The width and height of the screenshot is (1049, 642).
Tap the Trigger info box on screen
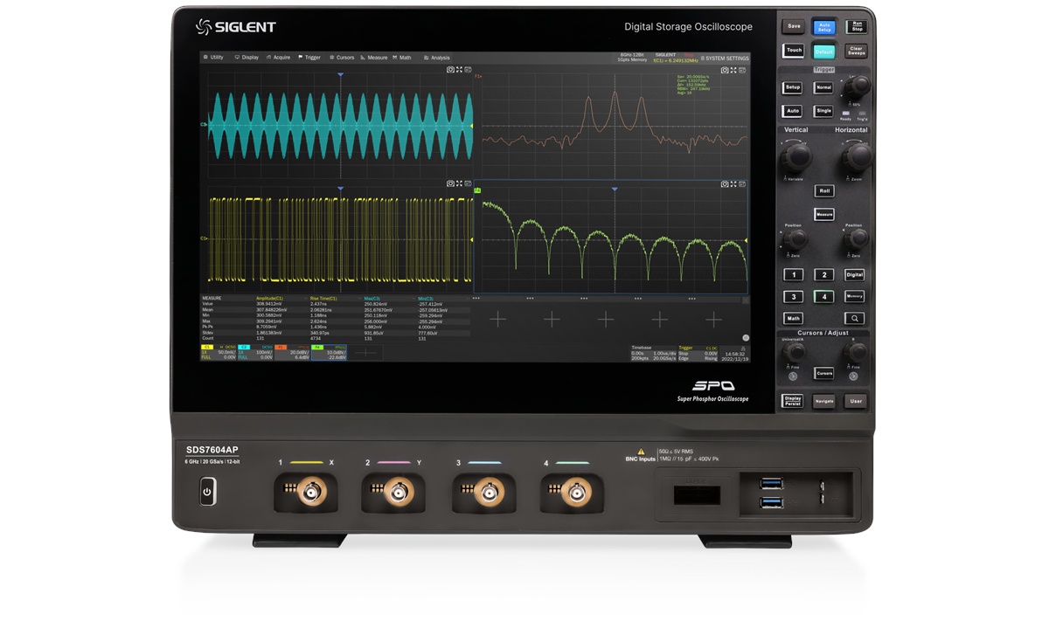point(698,353)
